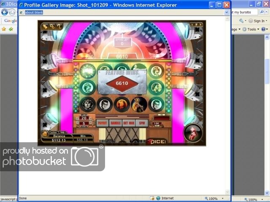Click the Feature Wins 6610 red diamond
Screen dimensions: 270x202
(122, 83)
